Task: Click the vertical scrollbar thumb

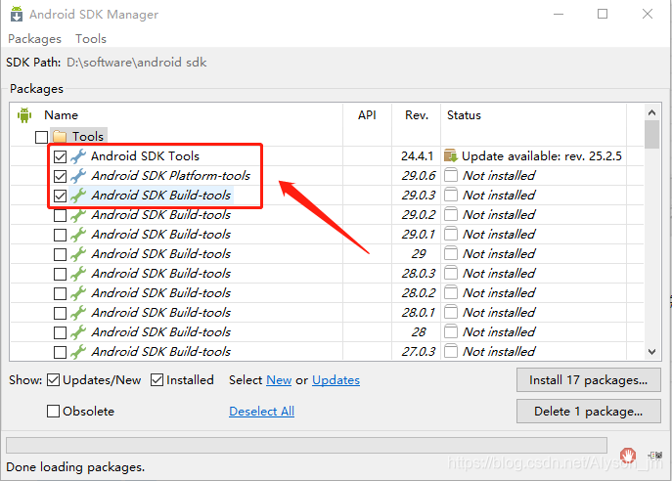Action: point(651,134)
